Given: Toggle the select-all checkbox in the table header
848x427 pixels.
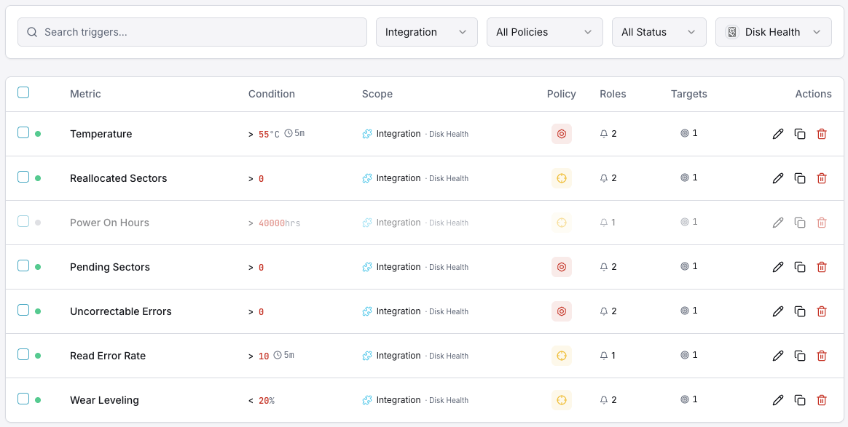Looking at the screenshot, I should 23,92.
